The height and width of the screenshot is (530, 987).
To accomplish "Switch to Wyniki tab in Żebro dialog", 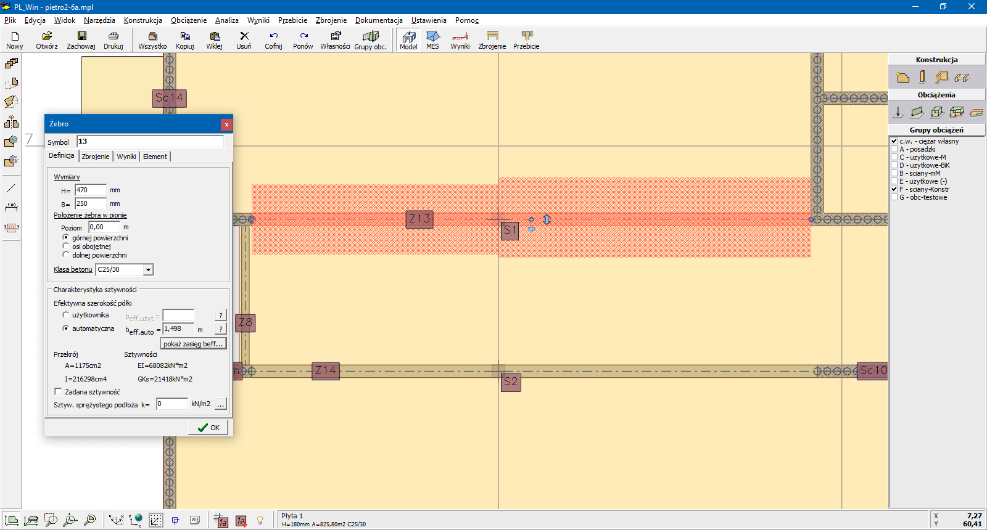I will 126,157.
